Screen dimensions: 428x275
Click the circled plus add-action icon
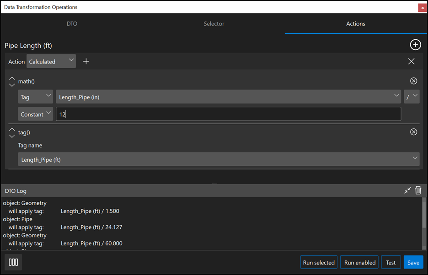coord(415,45)
